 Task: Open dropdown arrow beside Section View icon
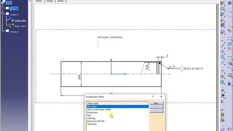click(x=225, y=11)
